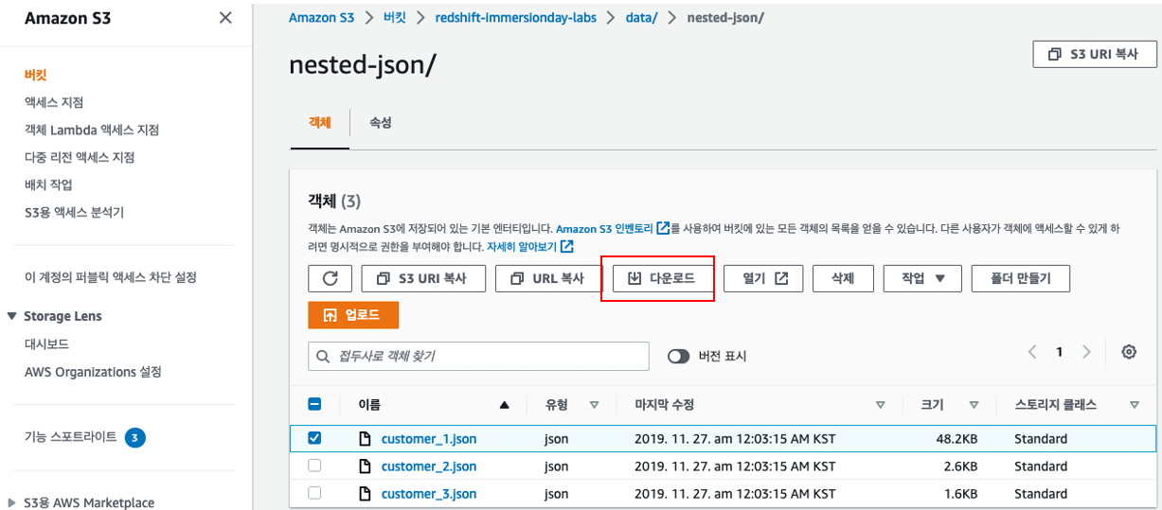The height and width of the screenshot is (510, 1162).
Task: Toggle the select-all header checkbox
Action: tap(315, 404)
